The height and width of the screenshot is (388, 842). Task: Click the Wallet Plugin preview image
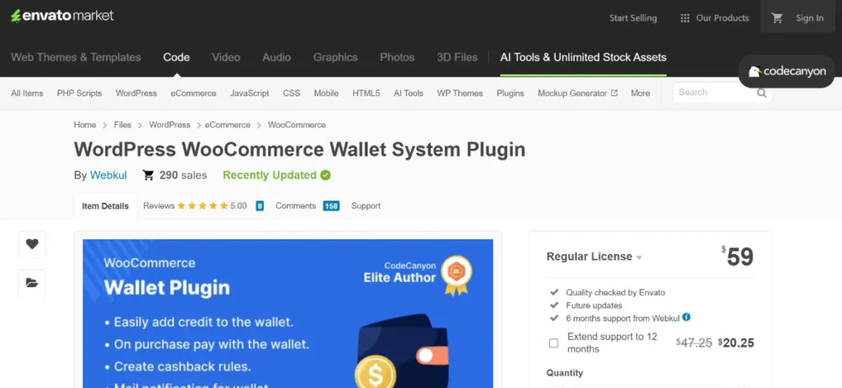(288, 313)
